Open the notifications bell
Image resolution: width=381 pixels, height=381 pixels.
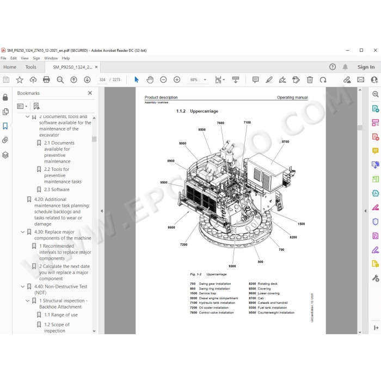[x=345, y=67]
